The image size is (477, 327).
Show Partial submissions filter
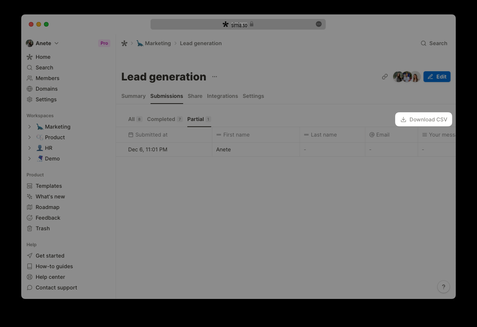[199, 119]
